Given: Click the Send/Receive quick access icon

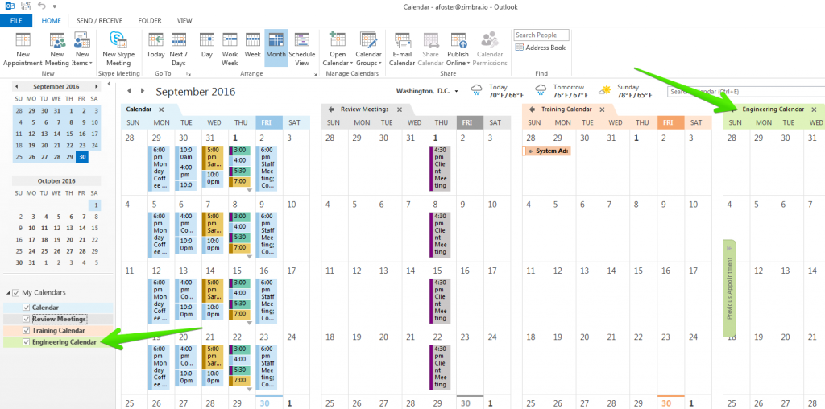Looking at the screenshot, I should [25, 6].
